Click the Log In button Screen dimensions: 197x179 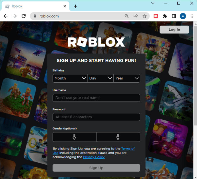click(174, 29)
